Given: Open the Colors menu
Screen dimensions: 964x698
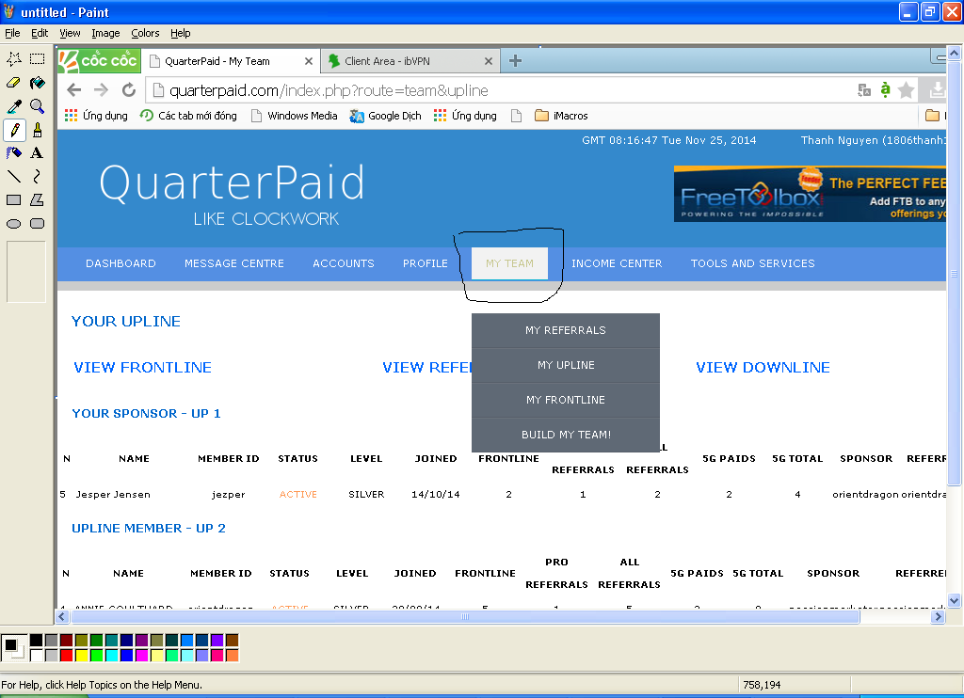Looking at the screenshot, I should [x=145, y=33].
